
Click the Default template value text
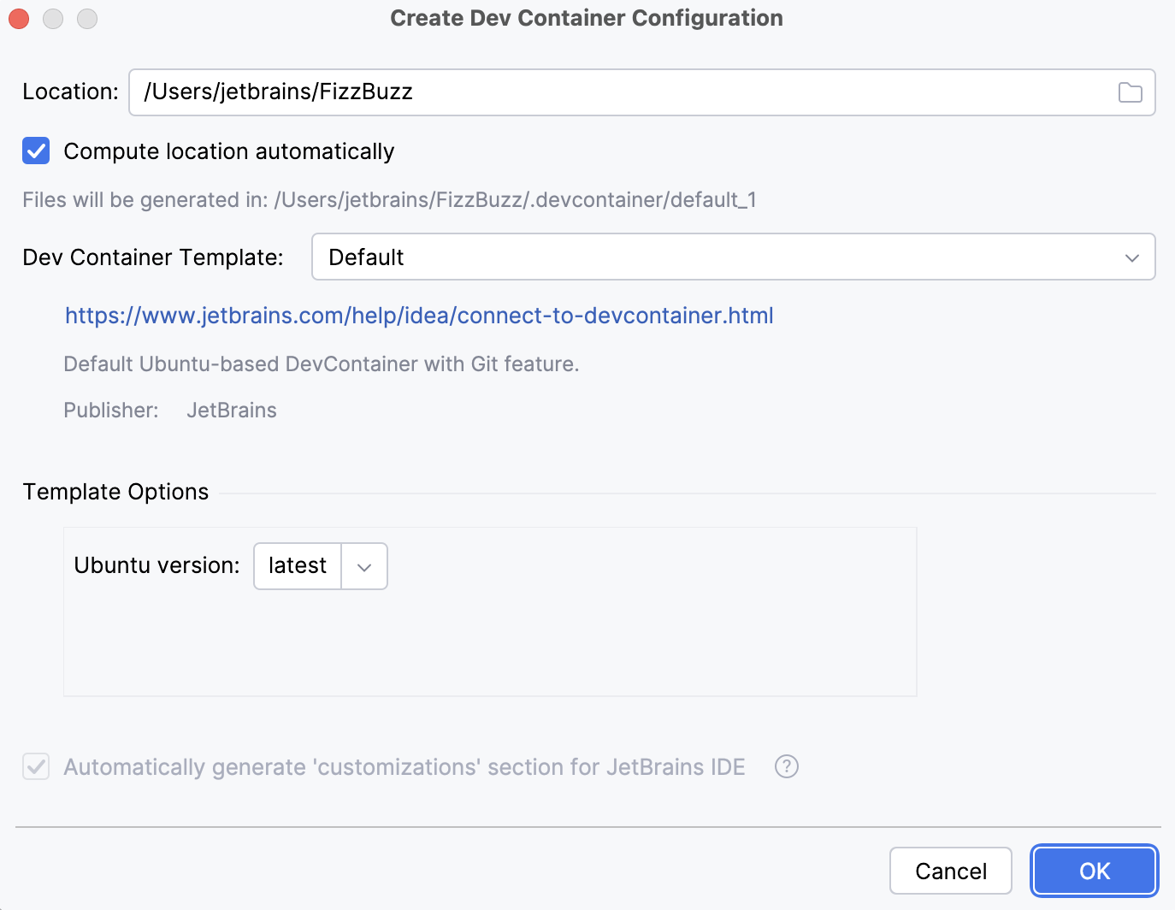pos(366,257)
